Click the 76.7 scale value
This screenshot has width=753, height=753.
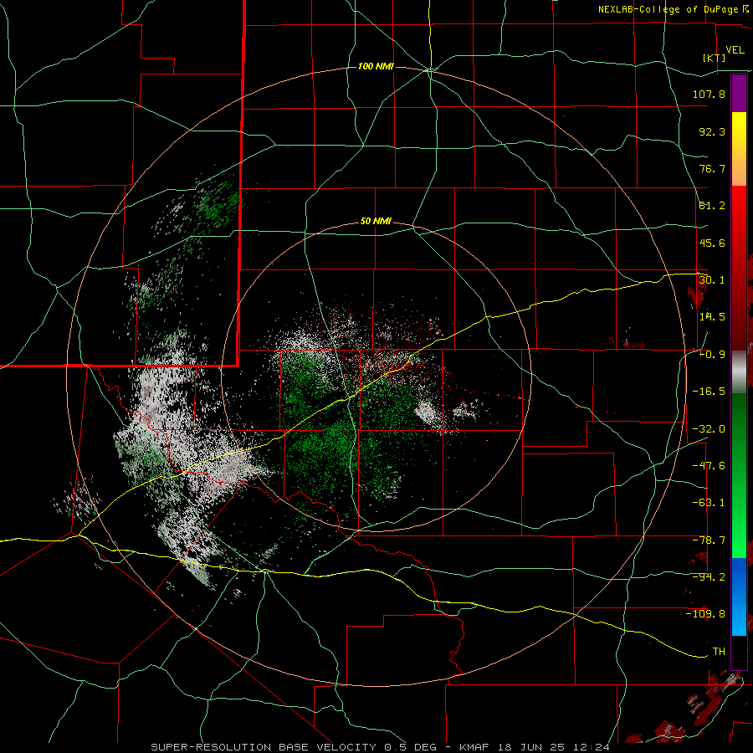712,168
